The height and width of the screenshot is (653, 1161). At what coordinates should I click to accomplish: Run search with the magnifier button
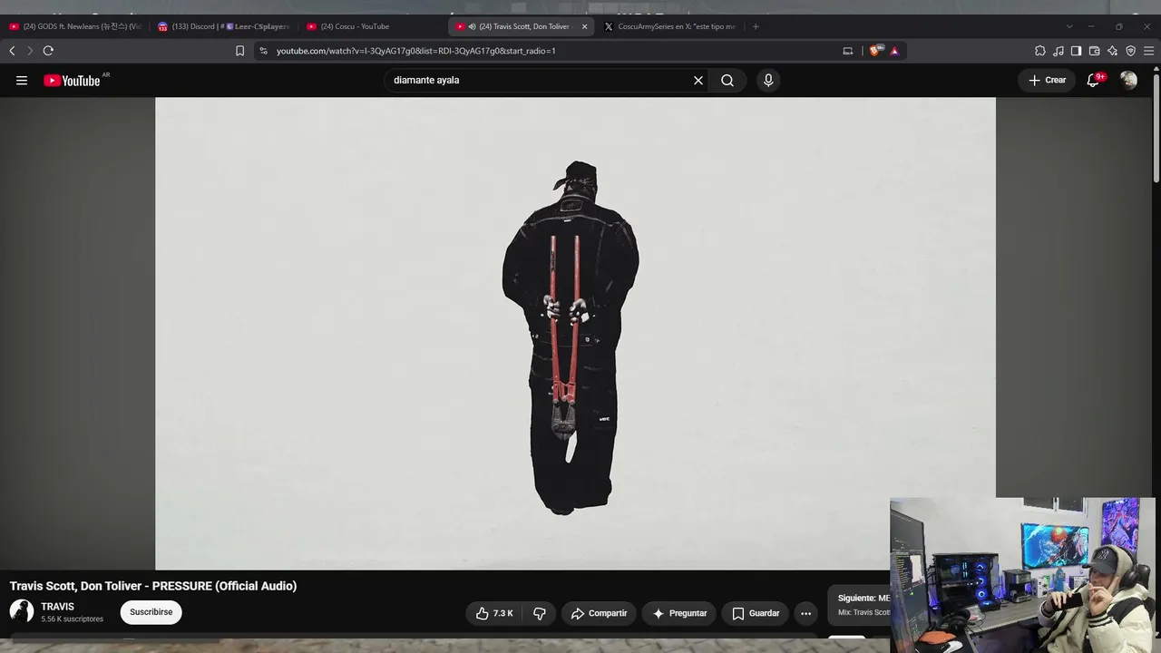point(727,81)
